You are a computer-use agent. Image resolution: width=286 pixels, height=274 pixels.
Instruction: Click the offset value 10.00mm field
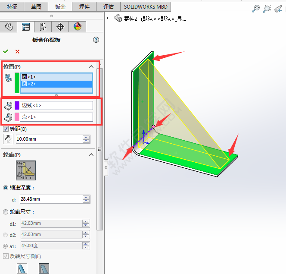(49, 139)
